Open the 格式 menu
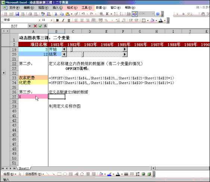This screenshot has height=182, width=210. tap(72, 7)
